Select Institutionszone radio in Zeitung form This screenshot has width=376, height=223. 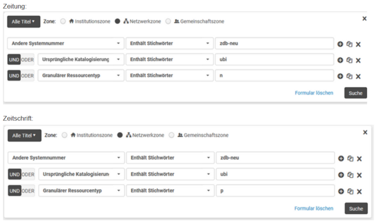(63, 21)
